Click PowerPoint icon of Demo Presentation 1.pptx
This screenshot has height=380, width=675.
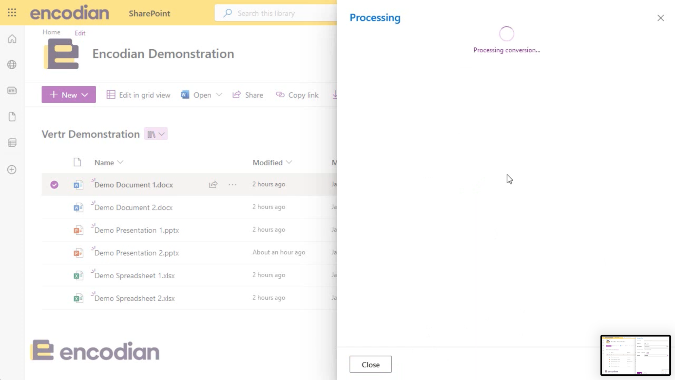pyautogui.click(x=78, y=230)
